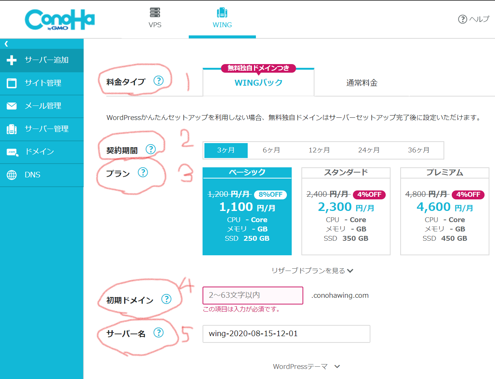Select the 3ヶ月 contract period
Image resolution: width=495 pixels, height=379 pixels.
(226, 150)
